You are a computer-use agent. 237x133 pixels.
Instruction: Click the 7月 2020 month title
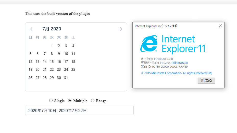52,29
